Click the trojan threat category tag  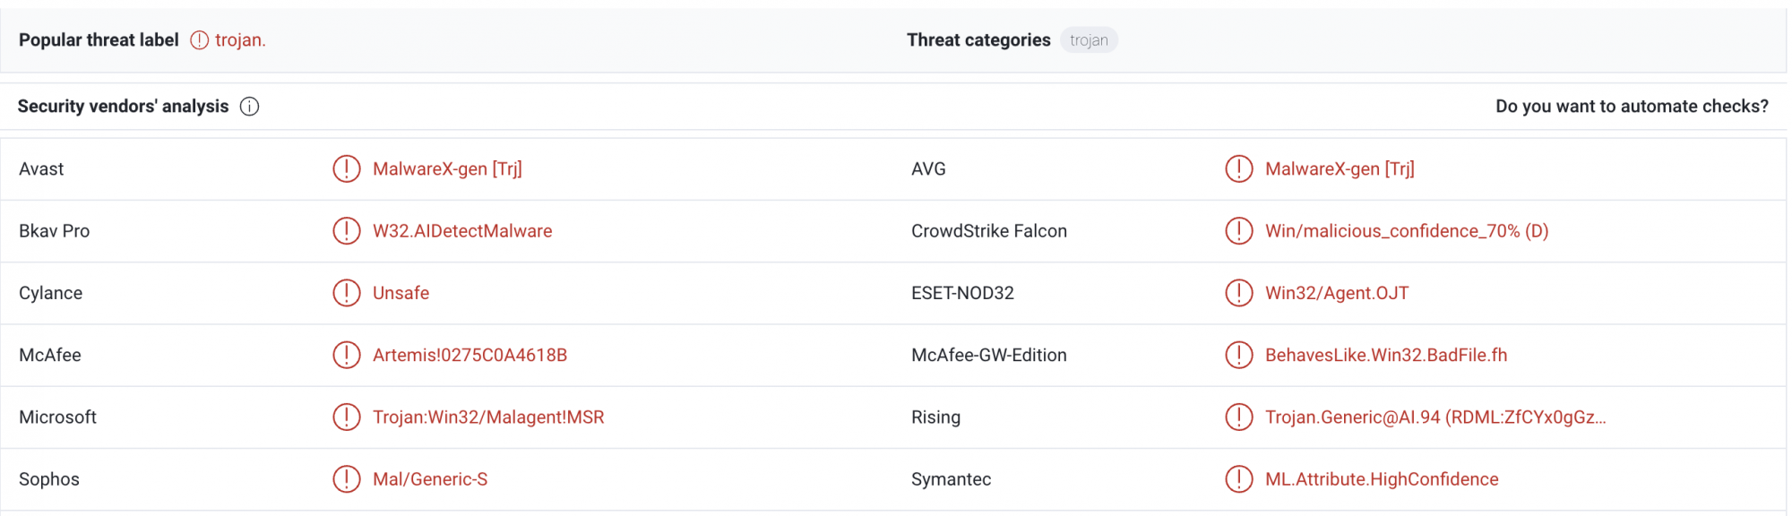[x=1089, y=40]
